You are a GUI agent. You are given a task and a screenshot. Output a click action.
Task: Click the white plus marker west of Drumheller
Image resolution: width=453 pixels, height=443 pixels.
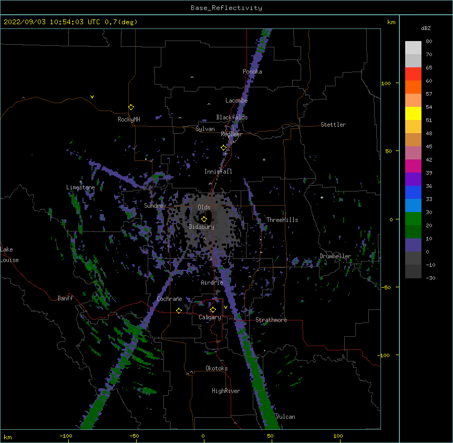322,197
